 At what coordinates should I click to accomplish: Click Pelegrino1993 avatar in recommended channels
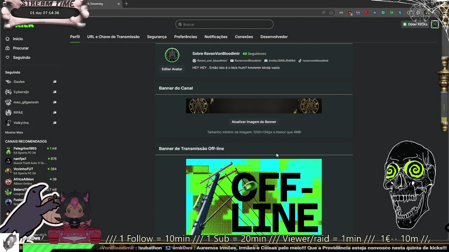pos(8,150)
